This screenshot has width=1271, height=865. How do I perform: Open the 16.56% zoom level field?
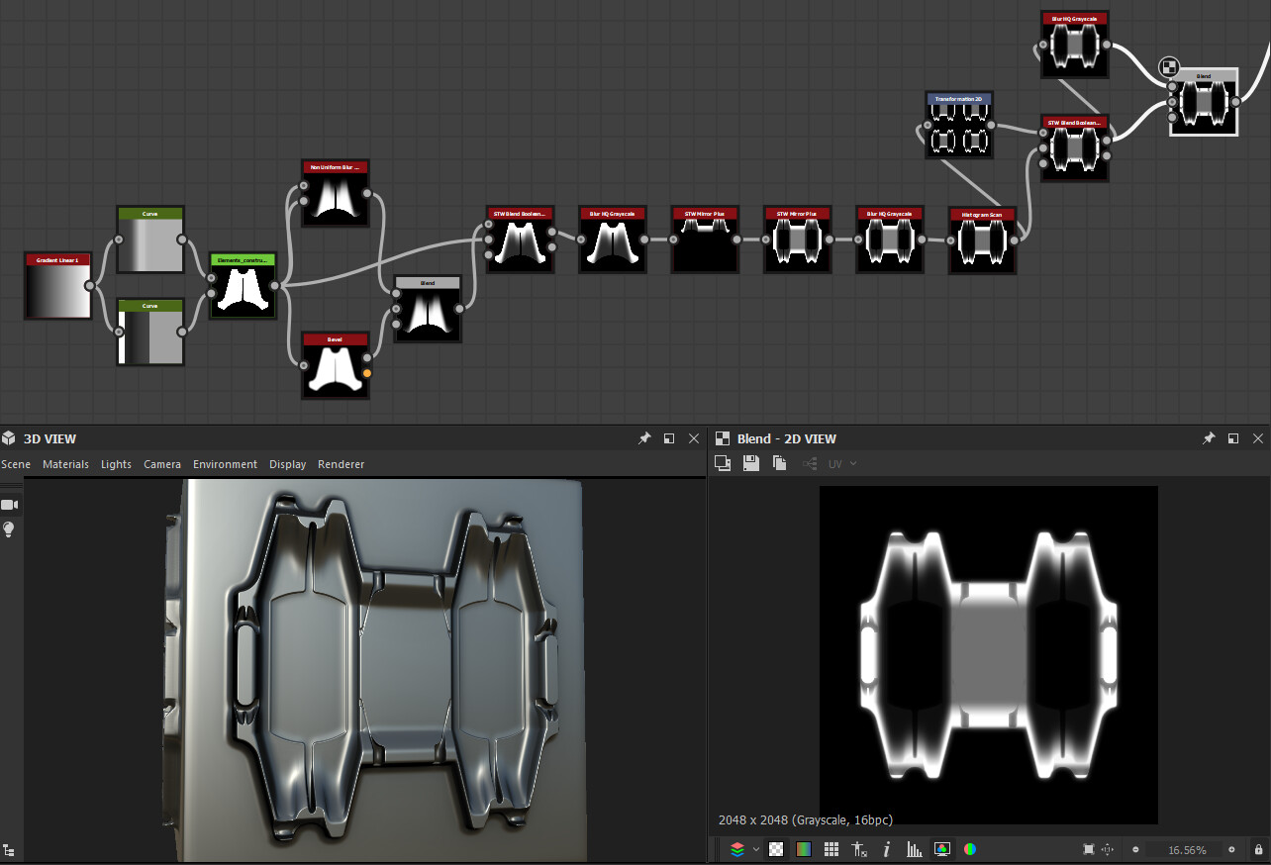click(1184, 850)
